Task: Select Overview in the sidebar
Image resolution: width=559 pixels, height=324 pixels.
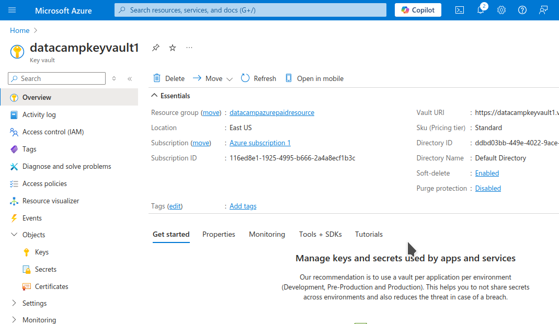Action: coord(69,97)
